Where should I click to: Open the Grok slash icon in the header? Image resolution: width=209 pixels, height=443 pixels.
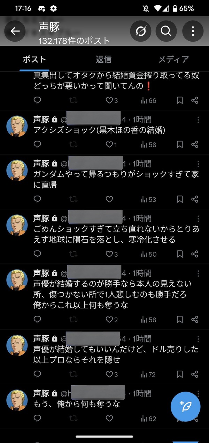click(141, 31)
